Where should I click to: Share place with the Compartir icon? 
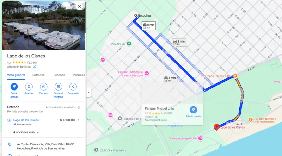coord(73,87)
